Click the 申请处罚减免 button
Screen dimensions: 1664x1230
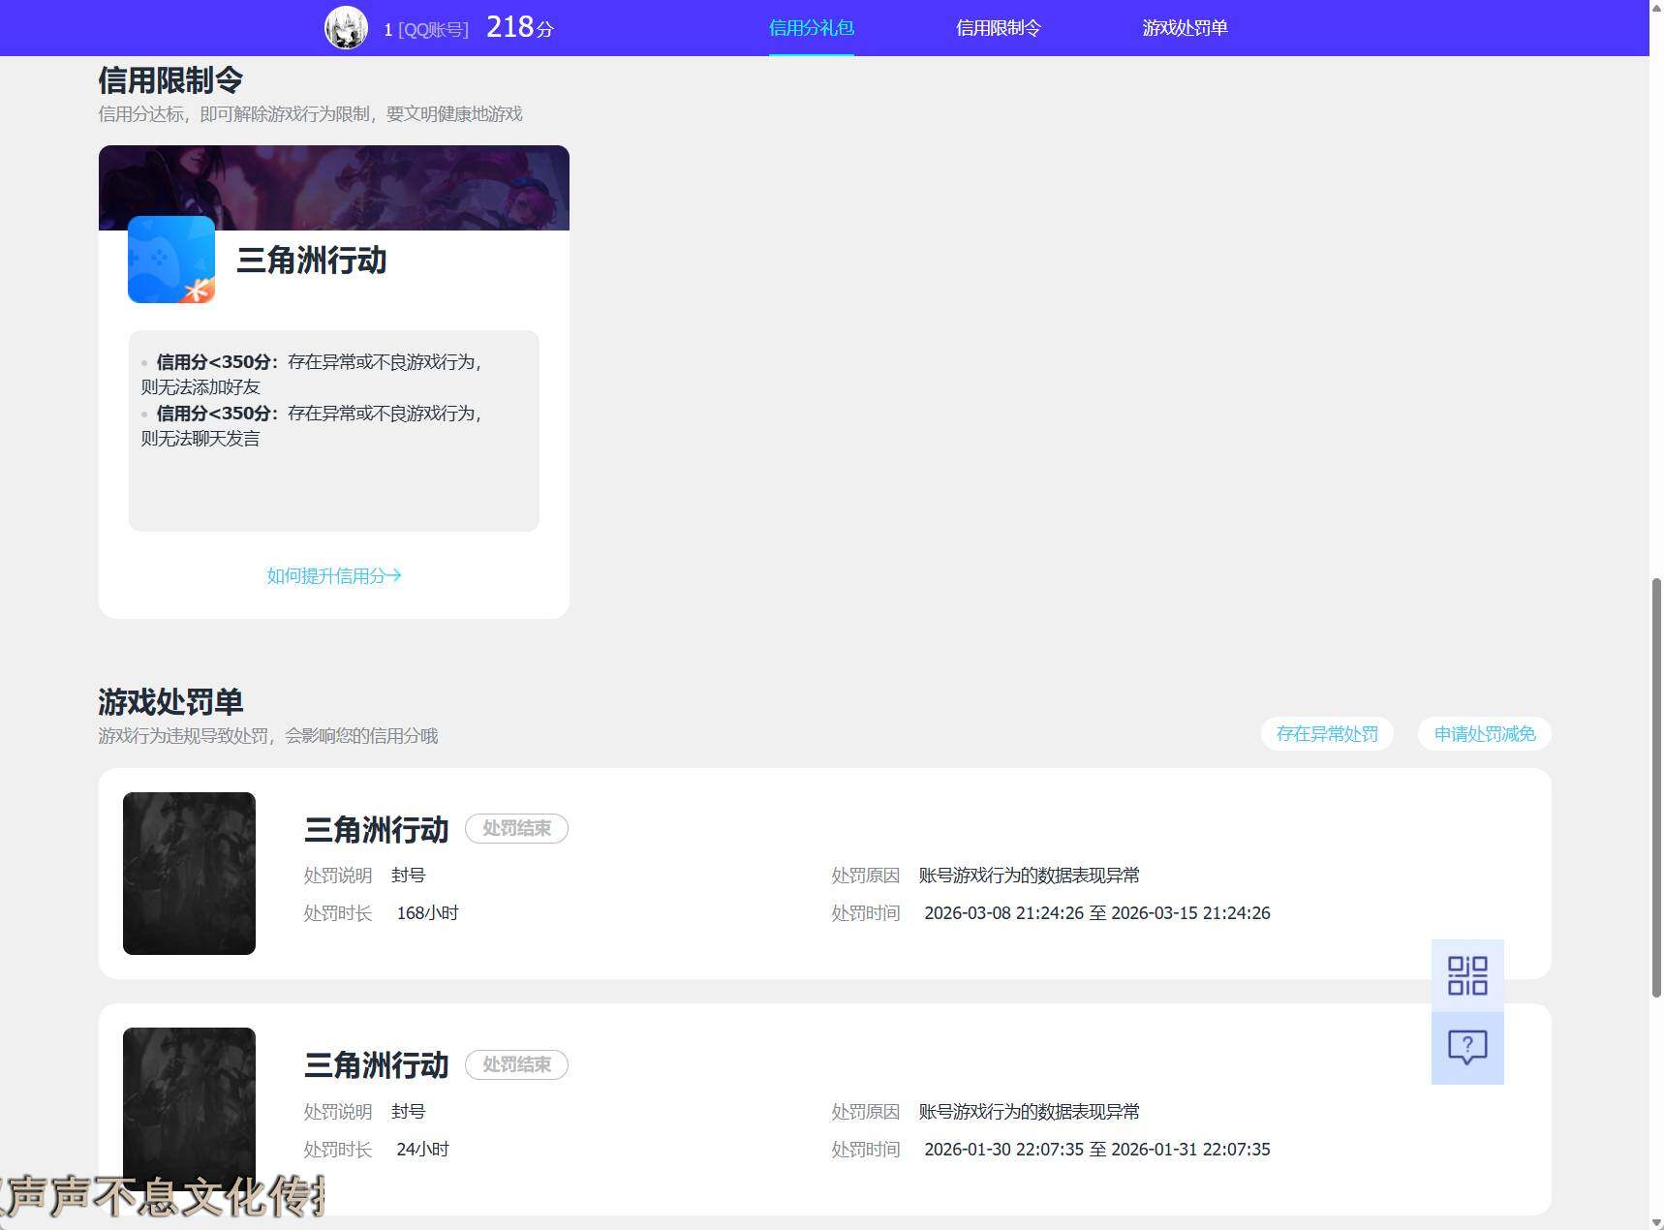[x=1485, y=733]
